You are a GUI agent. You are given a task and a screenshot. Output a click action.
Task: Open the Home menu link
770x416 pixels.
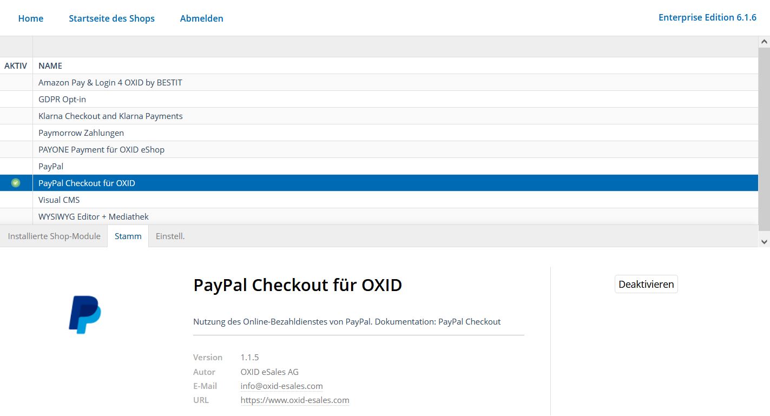click(31, 18)
